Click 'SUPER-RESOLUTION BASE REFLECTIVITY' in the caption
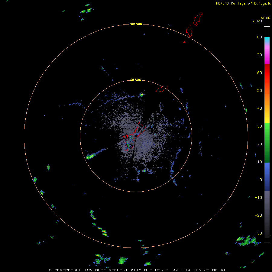This screenshot has width=272, height=272. (x=95, y=270)
